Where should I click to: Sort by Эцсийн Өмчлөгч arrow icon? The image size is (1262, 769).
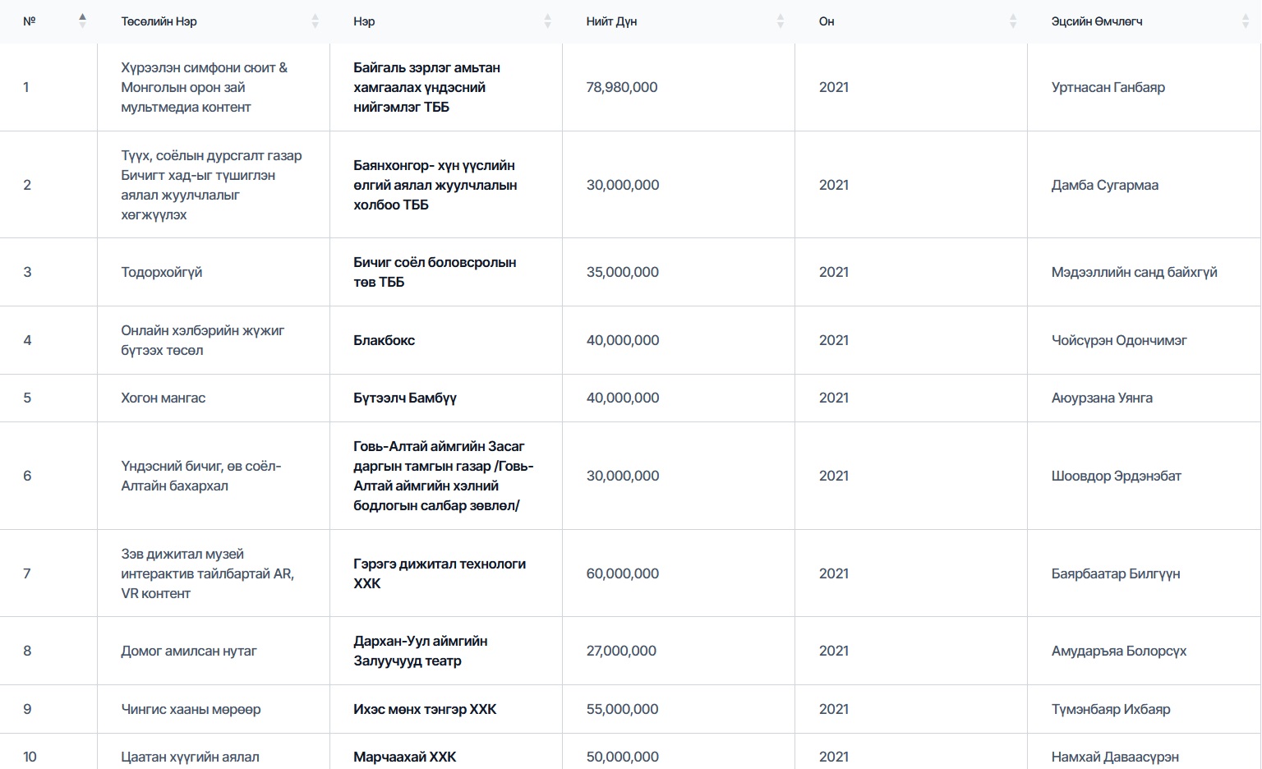tap(1245, 21)
